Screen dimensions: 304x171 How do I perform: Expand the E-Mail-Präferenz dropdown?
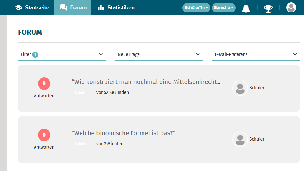coord(255,54)
